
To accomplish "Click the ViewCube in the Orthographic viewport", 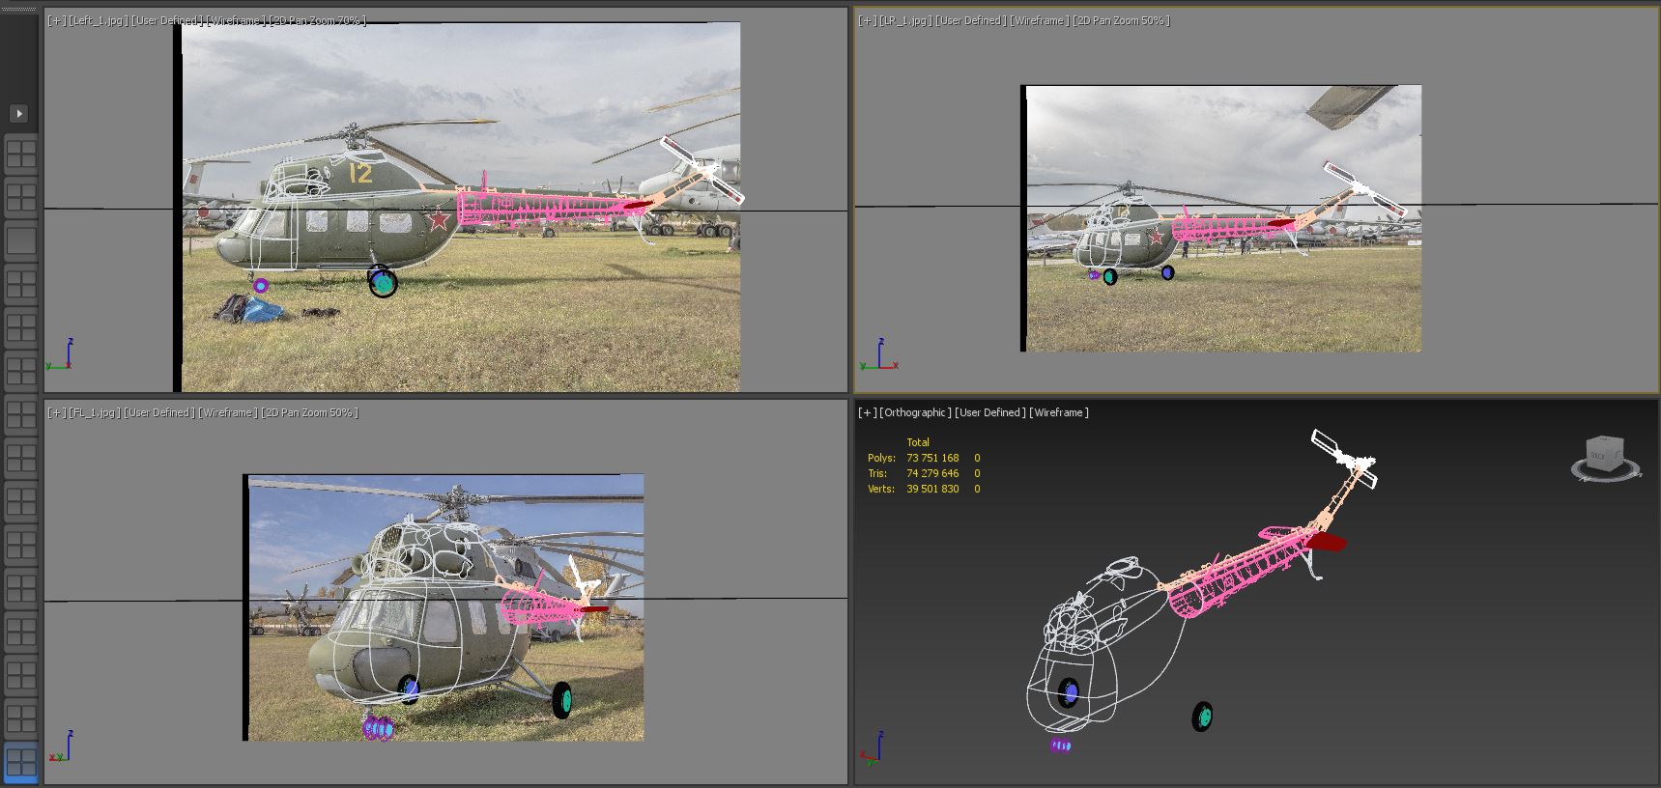I will (x=1605, y=457).
